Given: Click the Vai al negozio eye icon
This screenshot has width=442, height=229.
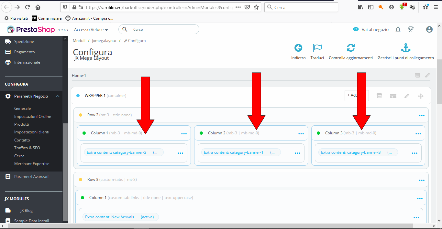Looking at the screenshot, I should [x=356, y=29].
